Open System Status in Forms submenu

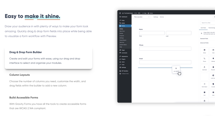click(123, 45)
